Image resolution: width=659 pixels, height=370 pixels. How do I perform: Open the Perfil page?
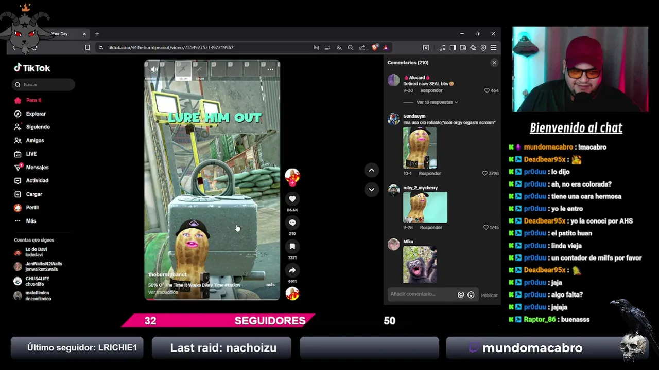(x=27, y=207)
